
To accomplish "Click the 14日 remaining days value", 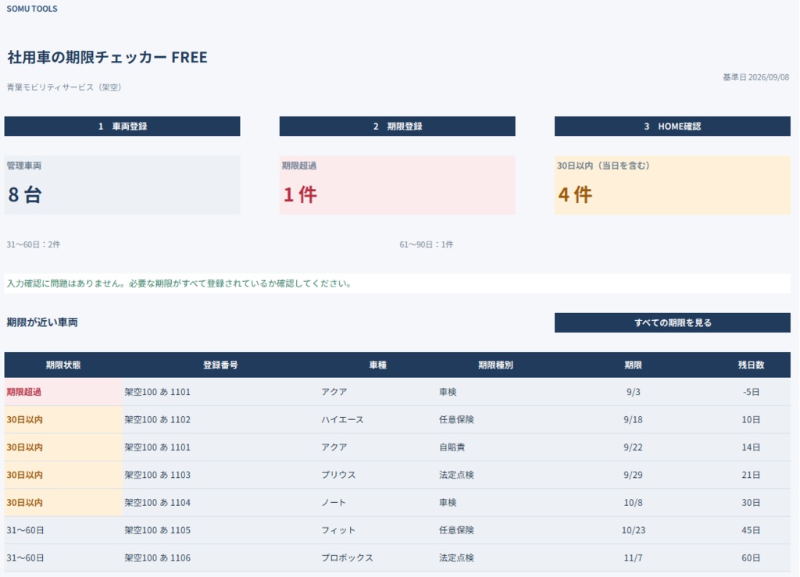I will tap(751, 447).
